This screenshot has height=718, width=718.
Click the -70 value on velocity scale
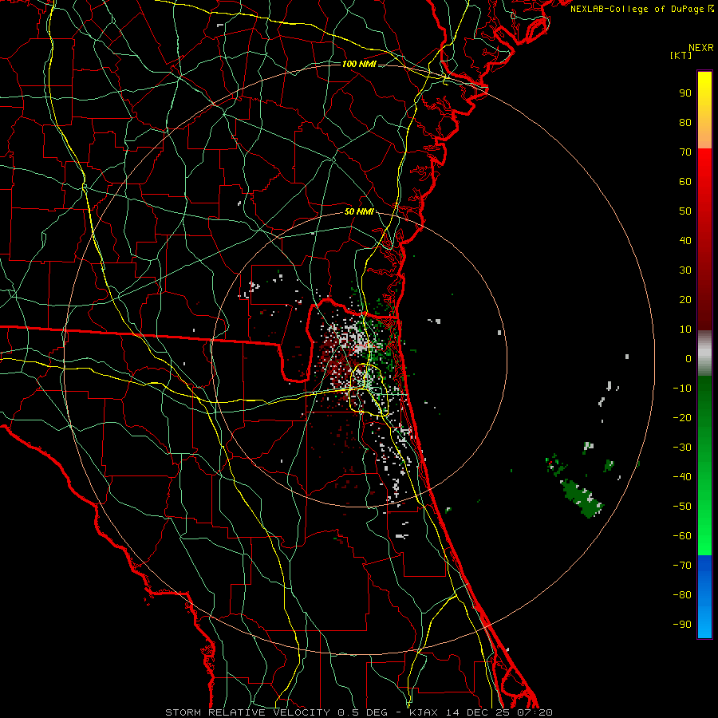point(682,566)
